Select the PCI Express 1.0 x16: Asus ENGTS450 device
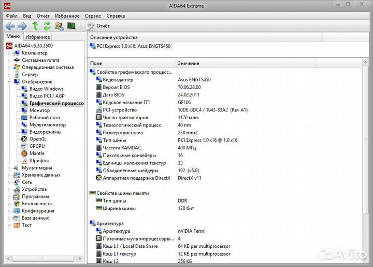Screen dimensions: 373x267 130,46
